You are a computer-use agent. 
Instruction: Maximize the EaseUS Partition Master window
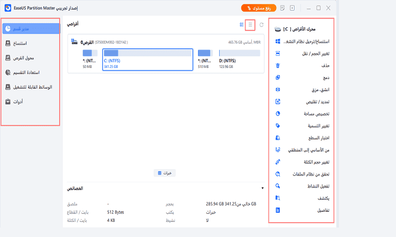318,8
